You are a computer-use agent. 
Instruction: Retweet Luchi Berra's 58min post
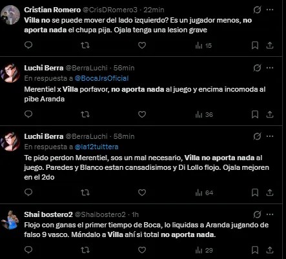[x=85, y=192]
